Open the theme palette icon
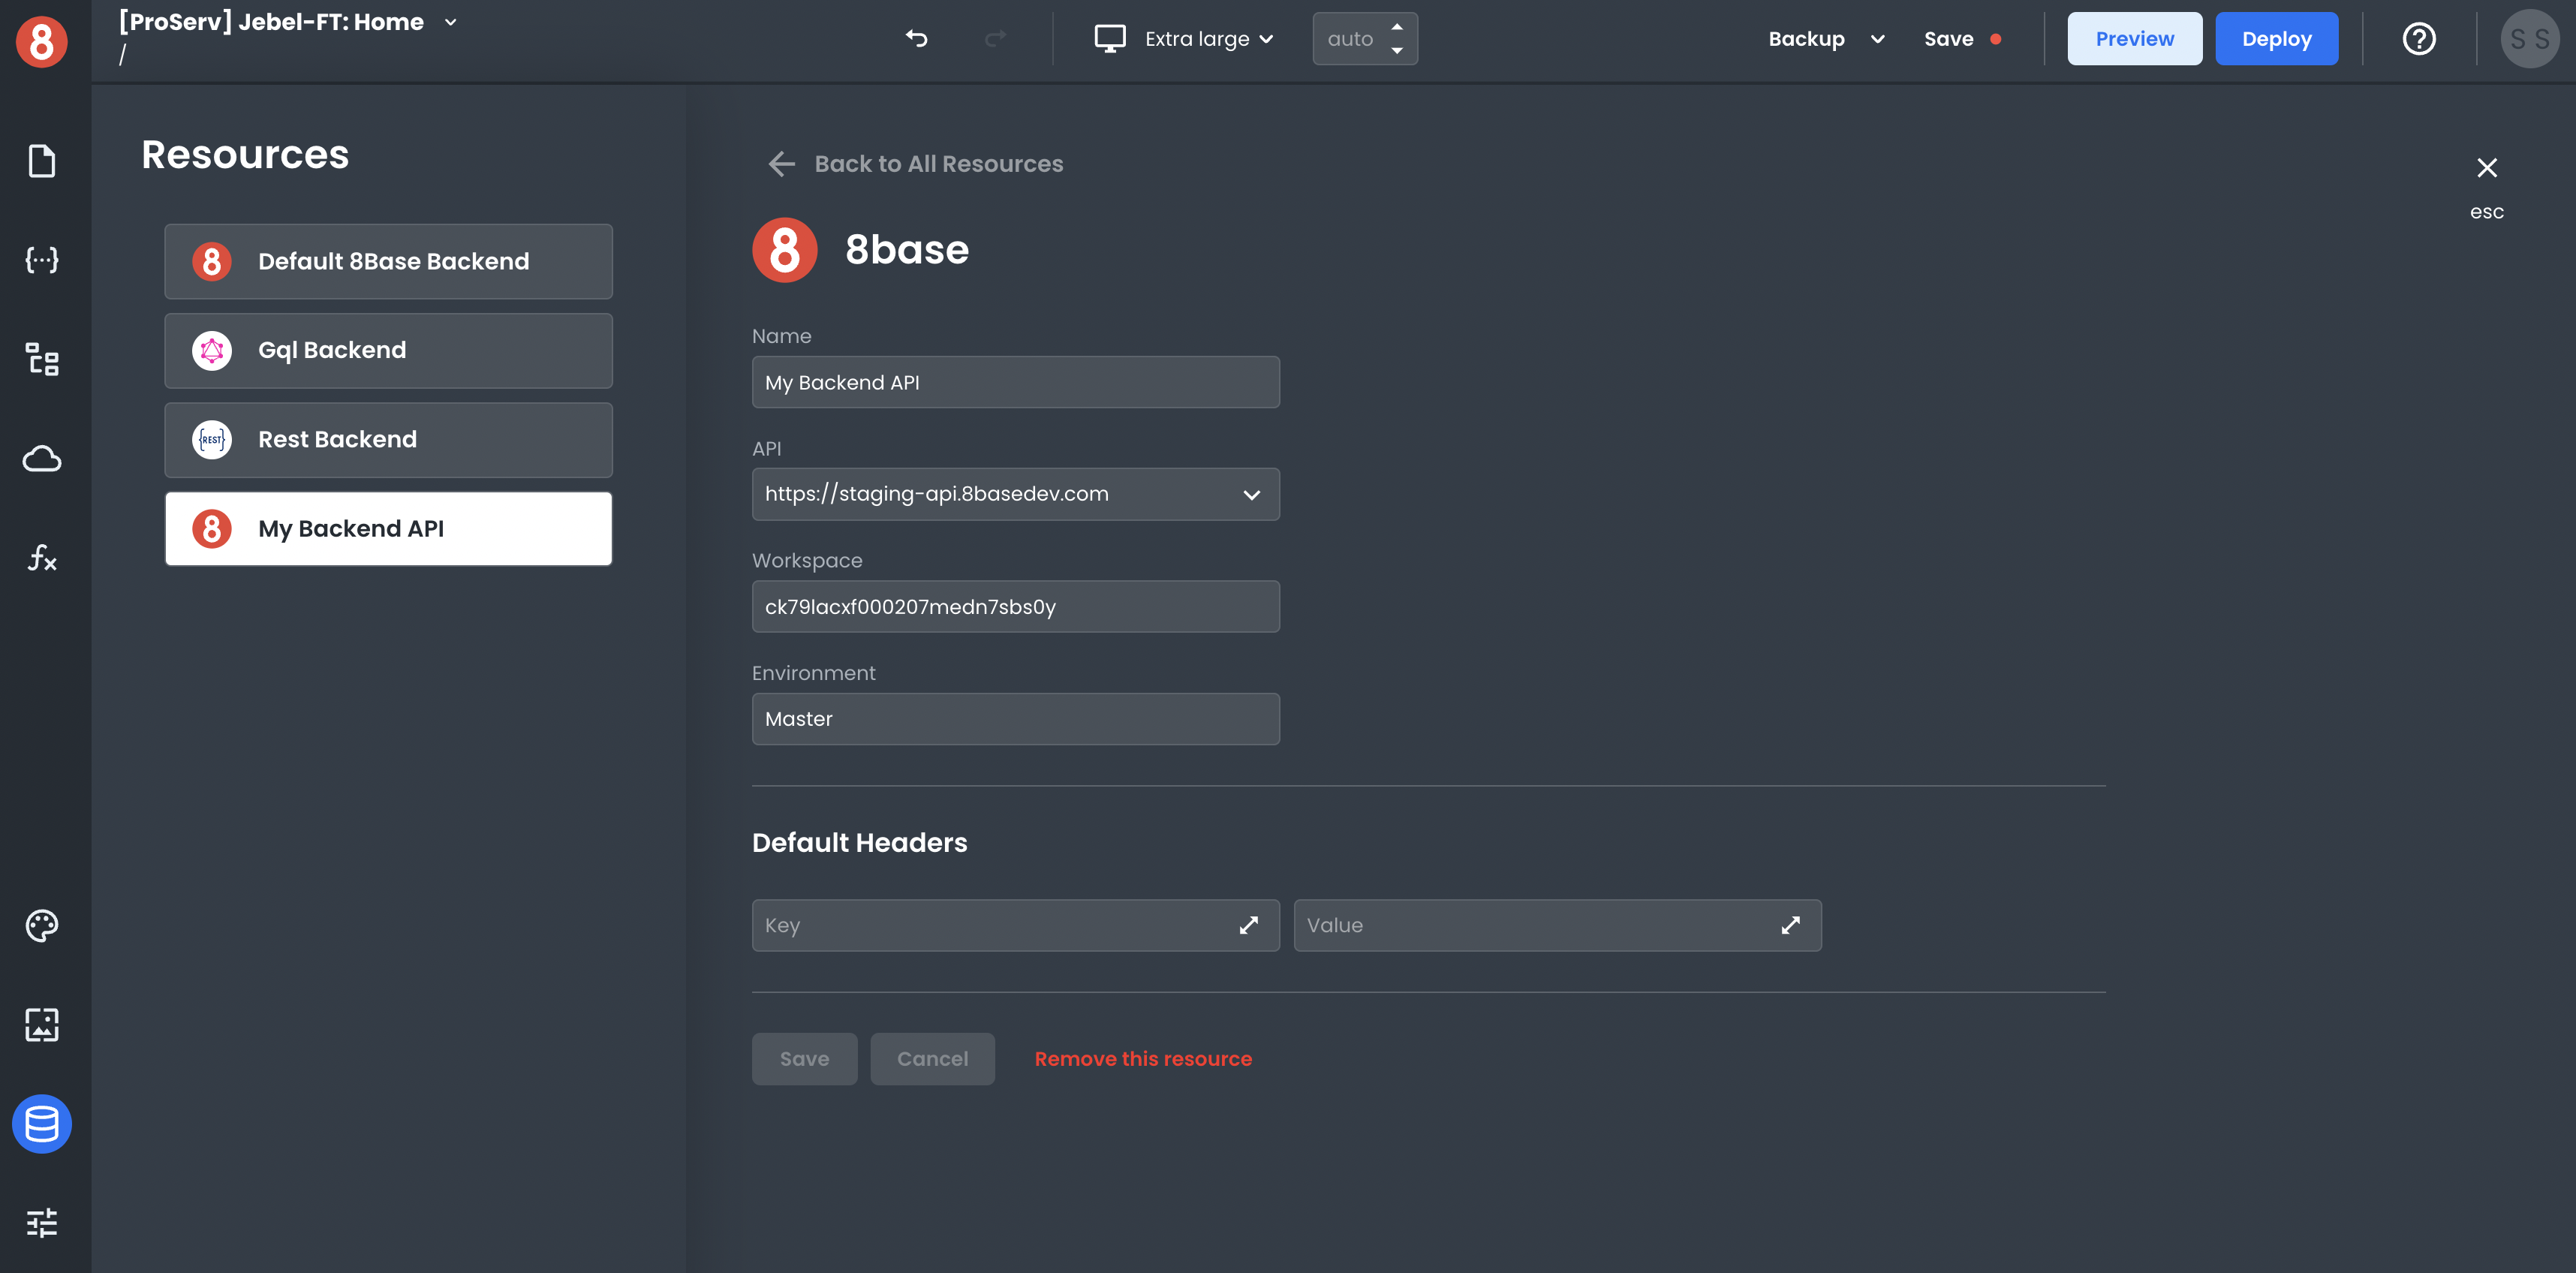Viewport: 2576px width, 1273px height. click(x=41, y=925)
